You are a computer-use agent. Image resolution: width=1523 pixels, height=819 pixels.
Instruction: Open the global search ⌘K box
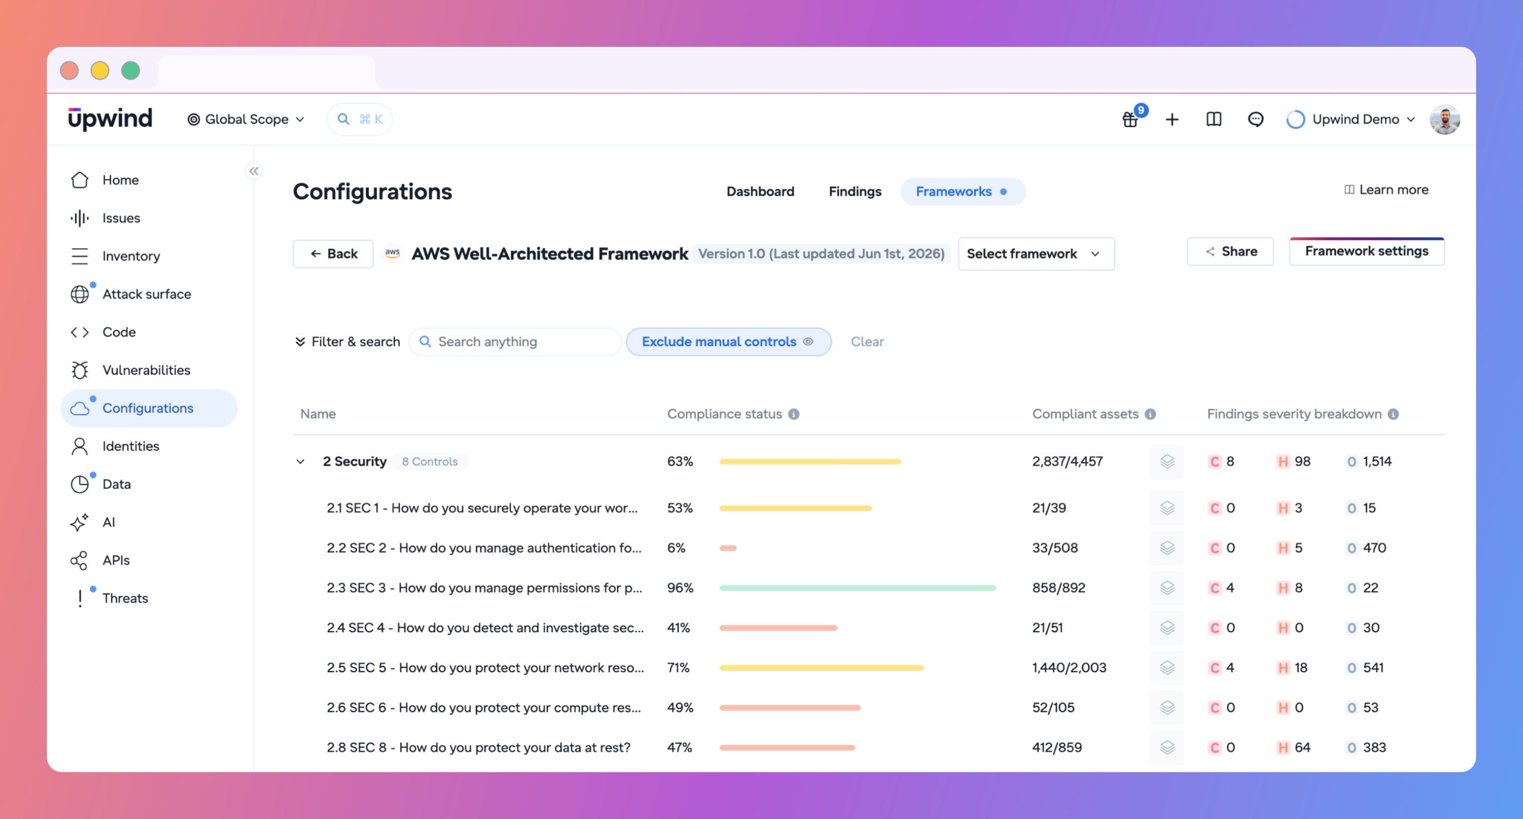click(360, 120)
